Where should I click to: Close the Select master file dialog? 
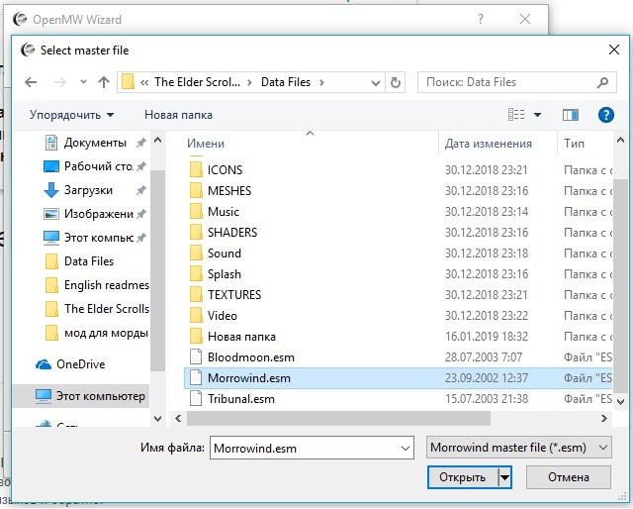[x=614, y=50]
